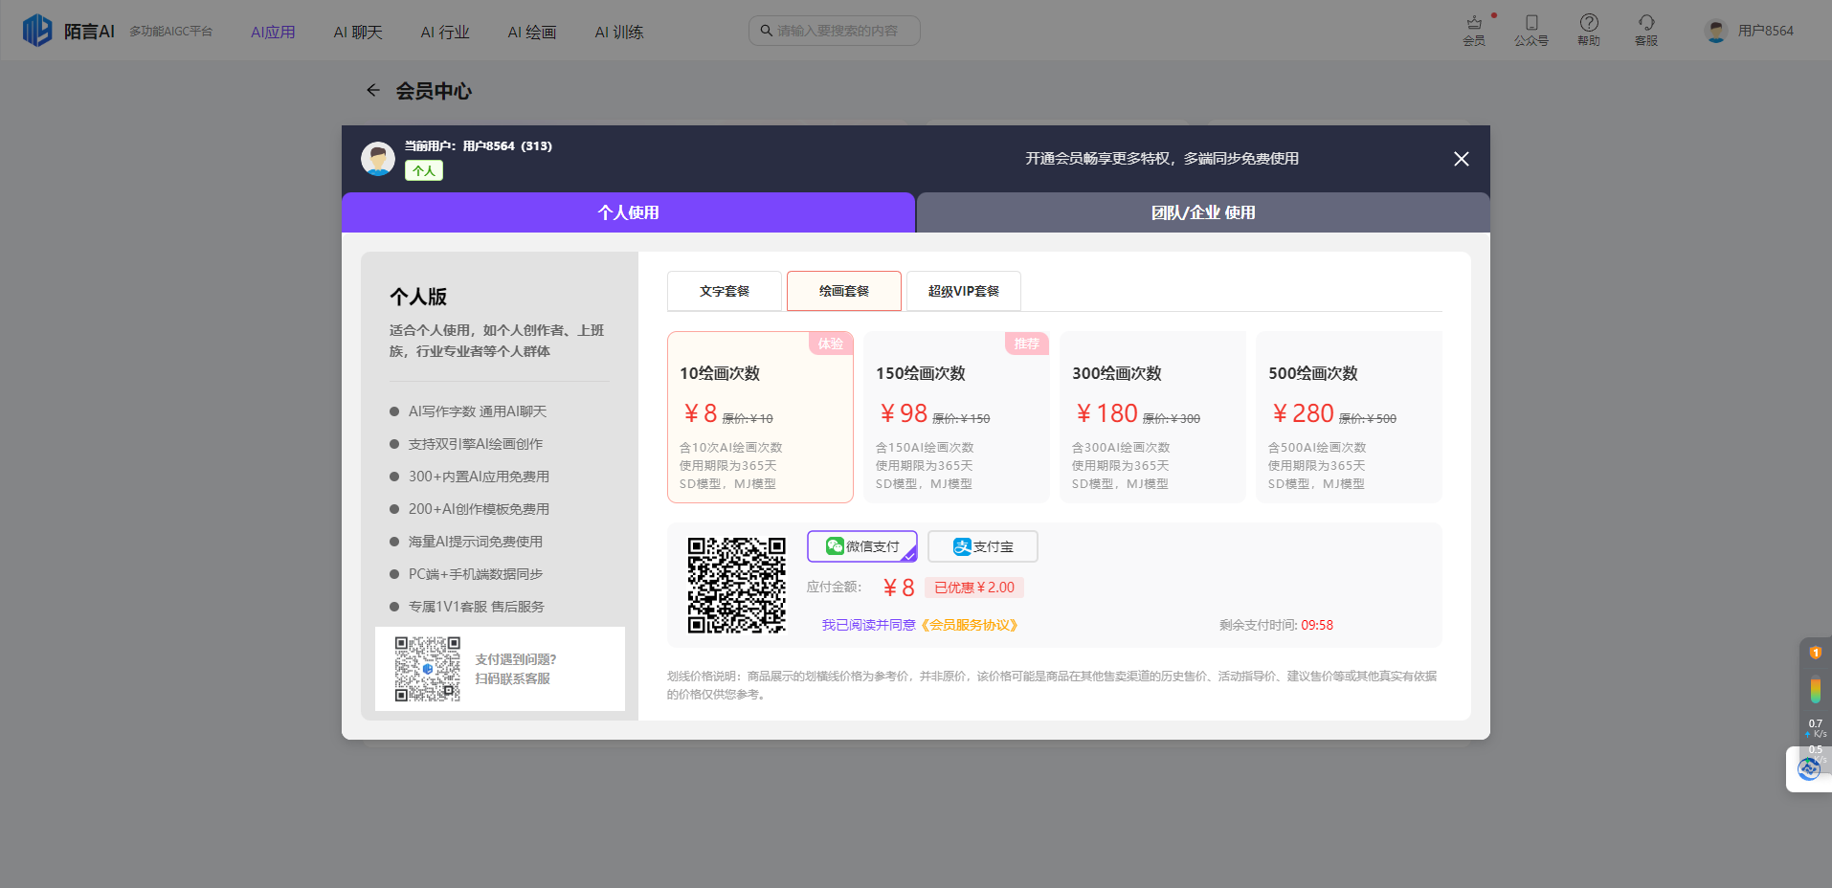Click the user avatar for 用户8564
Screen dimensions: 1832x888
(1715, 30)
